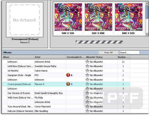Click the artwork list scrollbar thumb
This screenshot has height=115, width=149.
[x=147, y=12]
